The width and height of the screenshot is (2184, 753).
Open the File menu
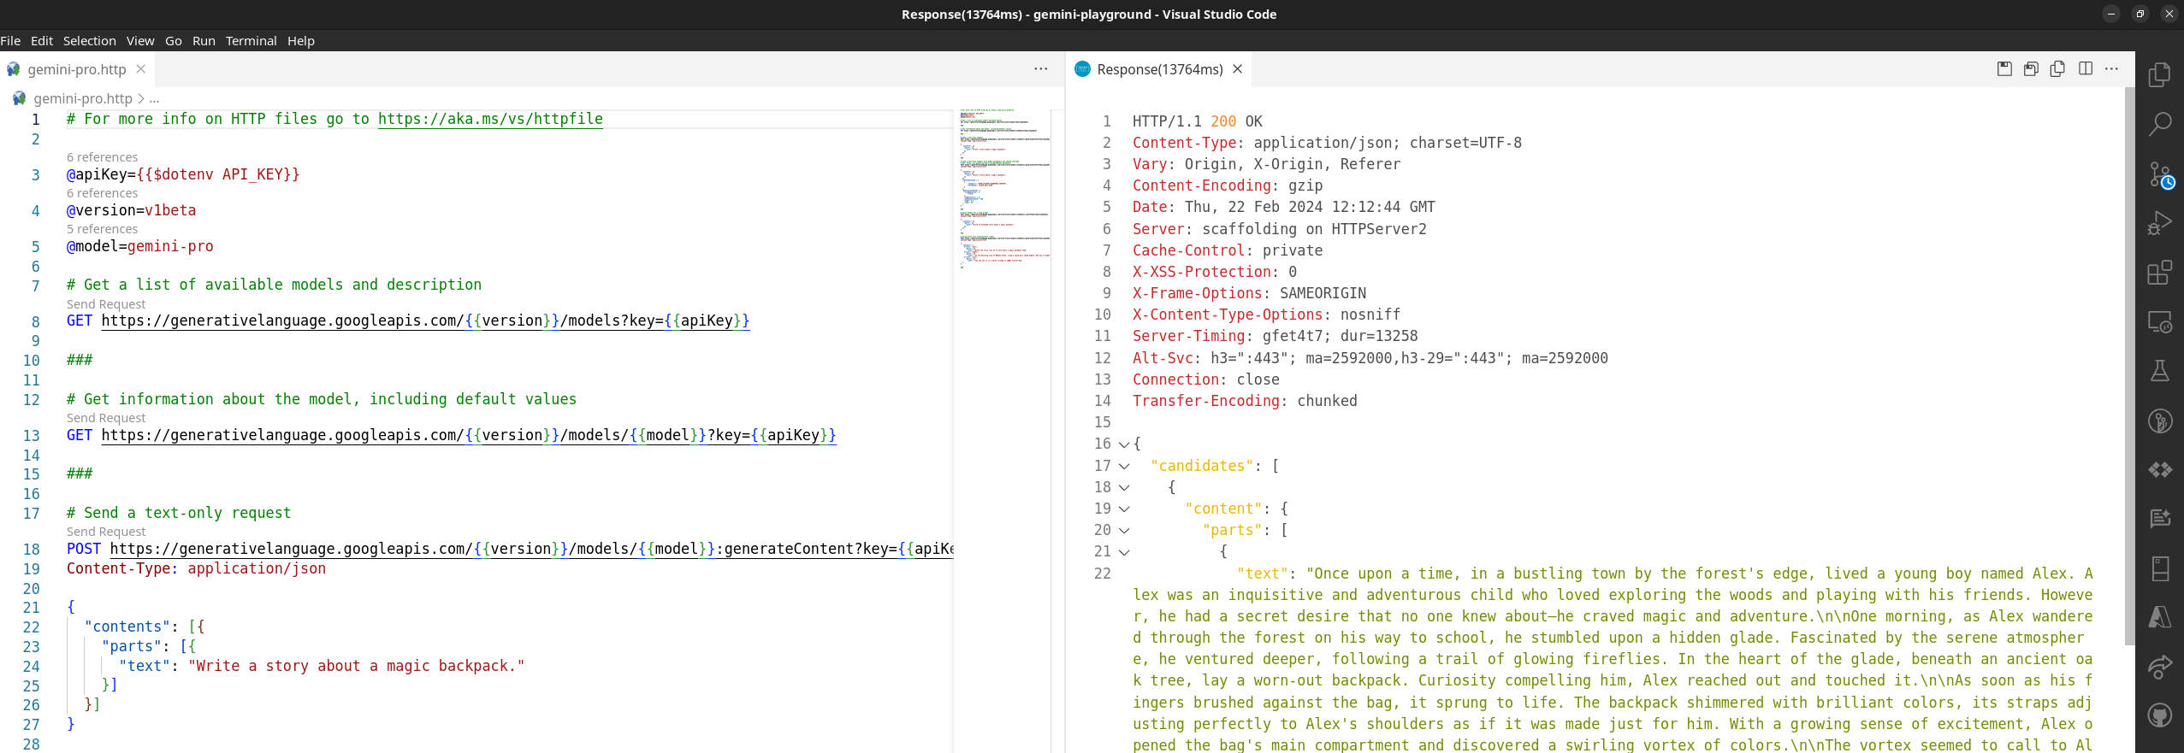click(10, 41)
